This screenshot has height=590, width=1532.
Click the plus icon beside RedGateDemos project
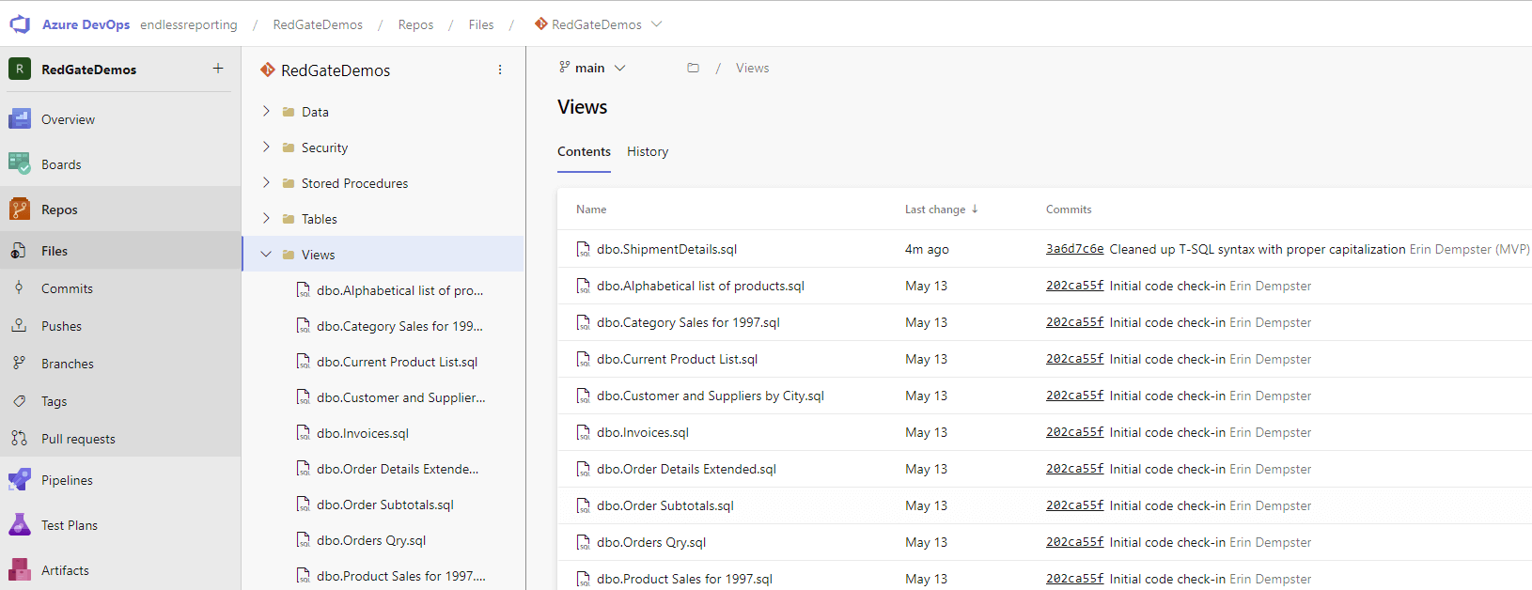tap(218, 69)
